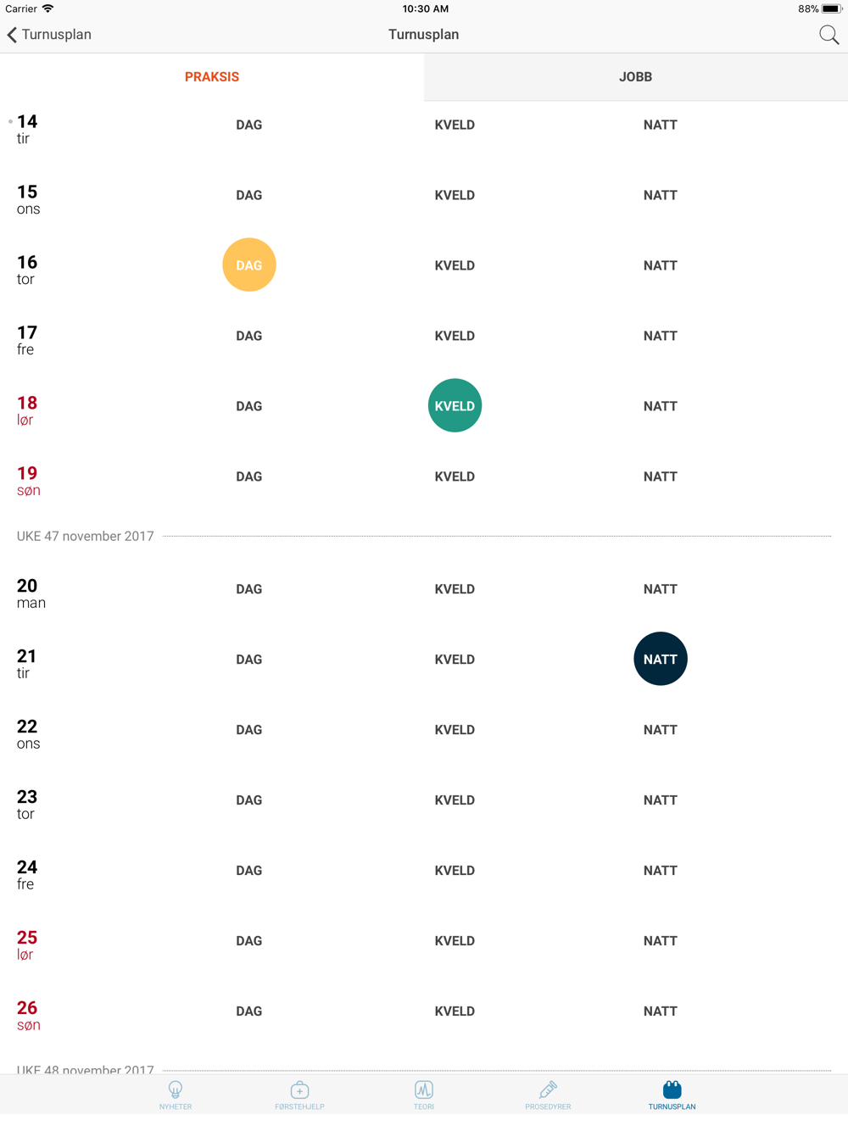
Task: Toggle KVELD shift for 26 søn
Action: coord(455,1011)
